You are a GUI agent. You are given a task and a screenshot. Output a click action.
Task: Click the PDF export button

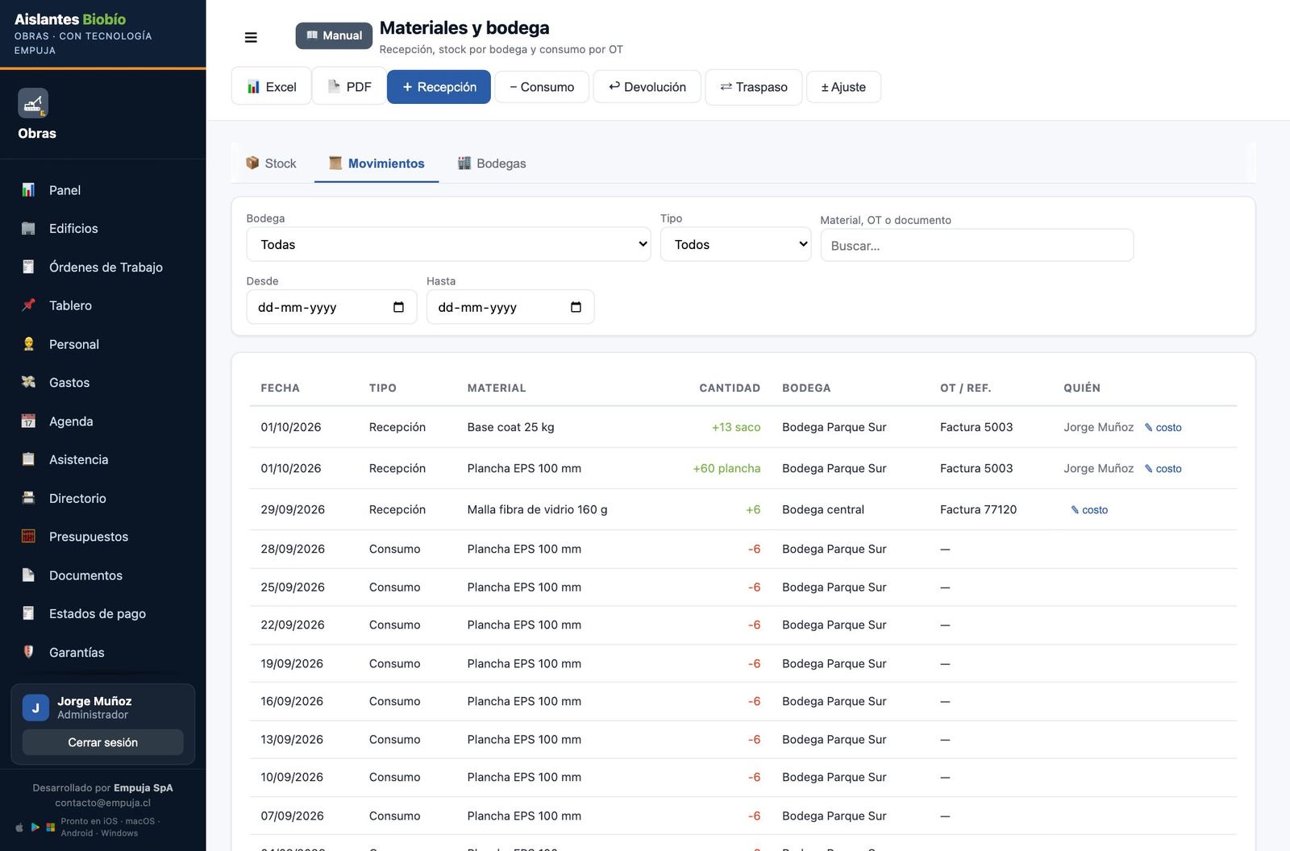350,87
